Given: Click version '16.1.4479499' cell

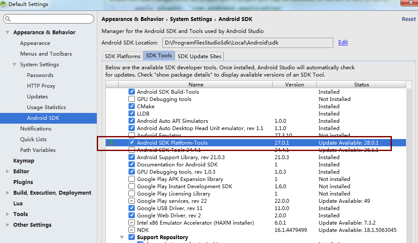Looking at the screenshot, I should click(291, 230).
